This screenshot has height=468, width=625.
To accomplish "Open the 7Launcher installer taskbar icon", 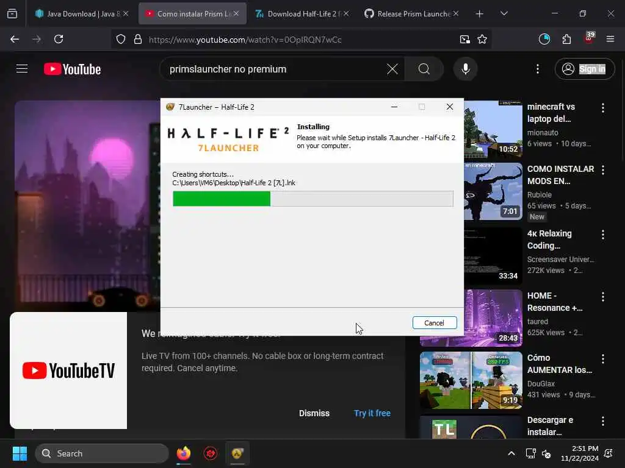I will (237, 453).
